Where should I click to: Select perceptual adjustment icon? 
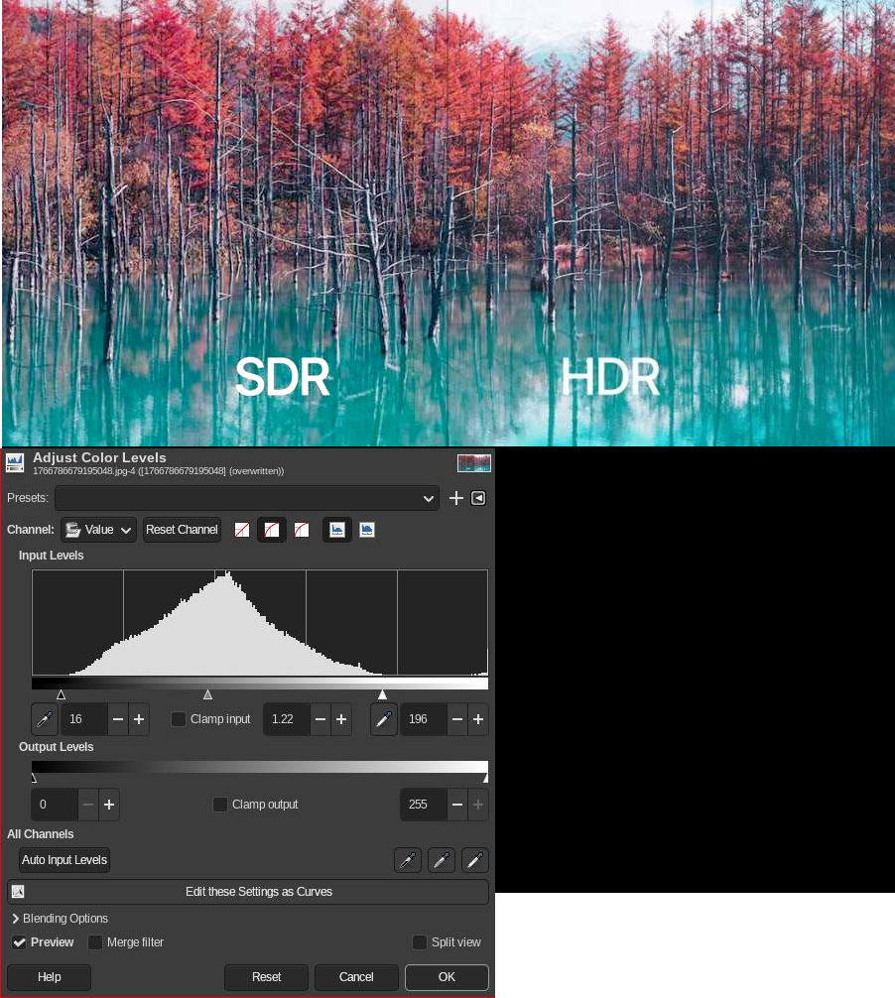pos(301,530)
